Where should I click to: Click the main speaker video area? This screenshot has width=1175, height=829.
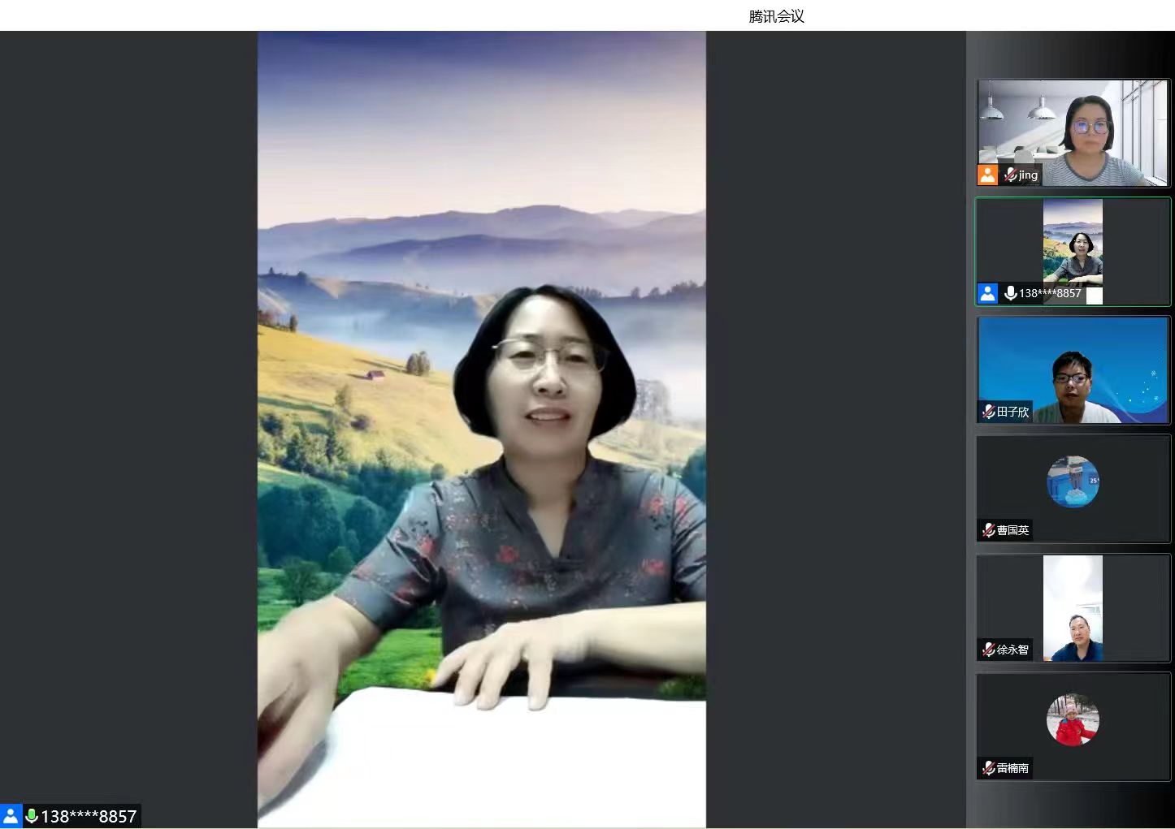coord(481,429)
